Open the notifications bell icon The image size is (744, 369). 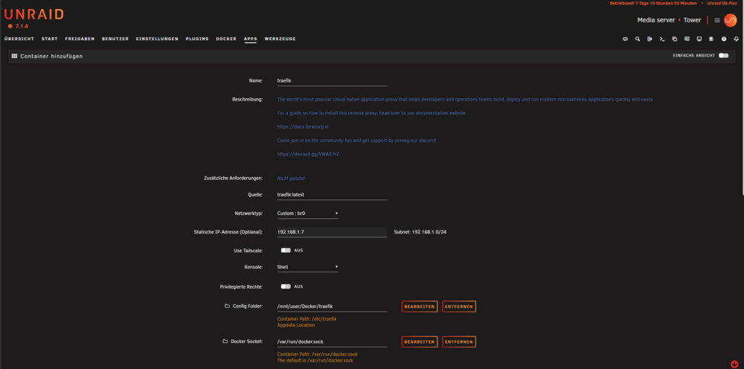click(737, 39)
